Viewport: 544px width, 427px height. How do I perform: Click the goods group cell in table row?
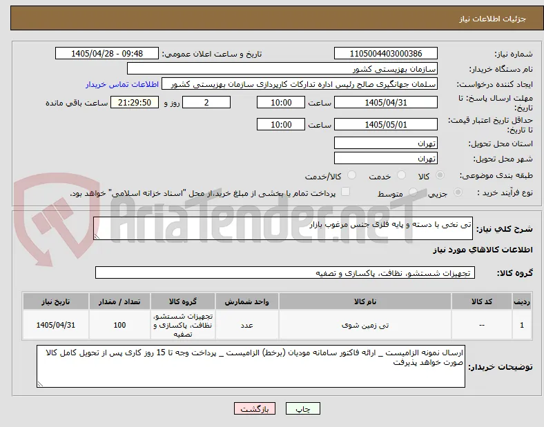(183, 325)
